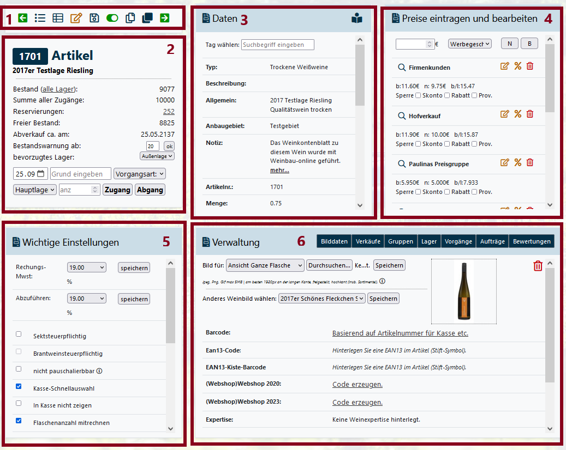Open the Ansicht Ganze Flasche dropdown
The height and width of the screenshot is (450, 566).
pyautogui.click(x=265, y=265)
